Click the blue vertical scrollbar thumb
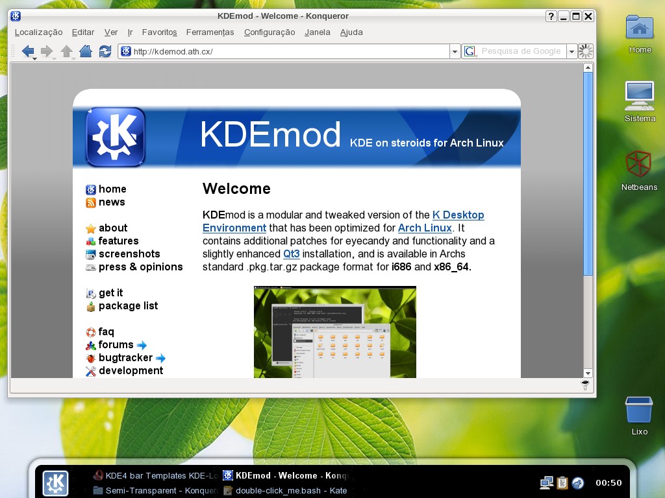 coord(588,174)
